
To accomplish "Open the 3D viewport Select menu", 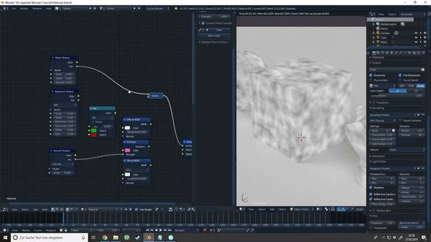I will (x=262, y=209).
